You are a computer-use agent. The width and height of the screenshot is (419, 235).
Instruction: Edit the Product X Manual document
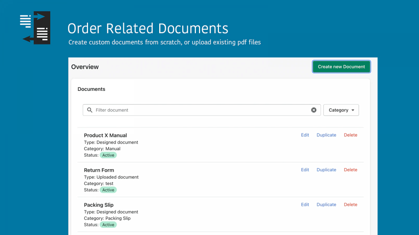tap(305, 135)
